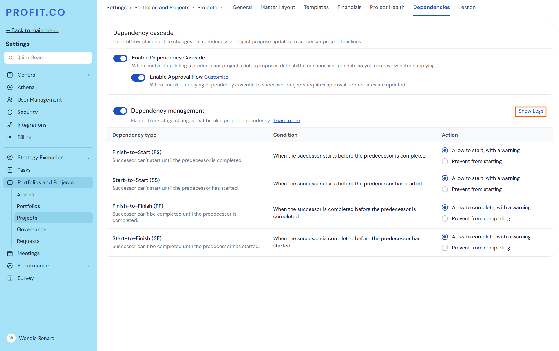Expand the Strategy Execution chevron
This screenshot has height=351, width=559.
click(89, 158)
